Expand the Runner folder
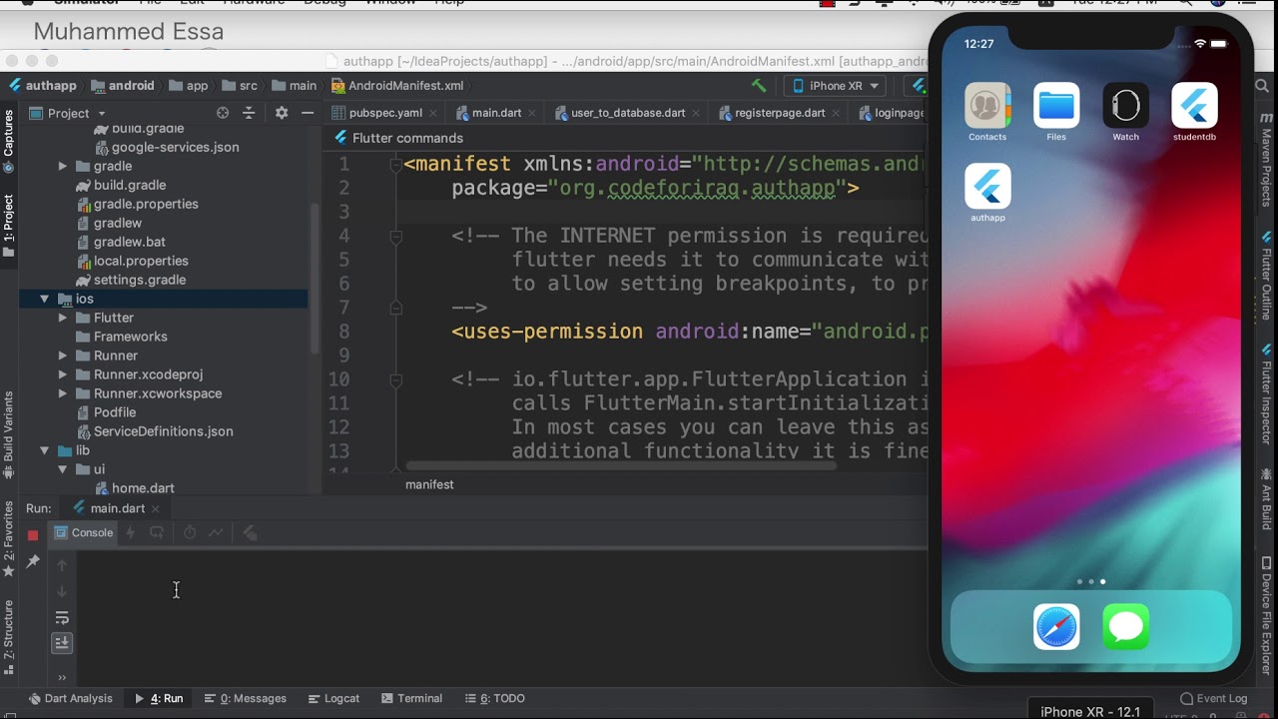Image resolution: width=1278 pixels, height=719 pixels. point(63,356)
